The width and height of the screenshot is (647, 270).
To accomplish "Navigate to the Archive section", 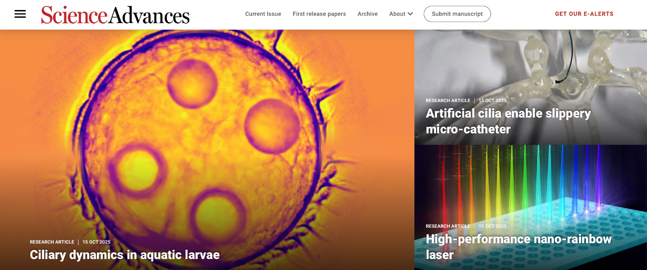I will coord(367,14).
